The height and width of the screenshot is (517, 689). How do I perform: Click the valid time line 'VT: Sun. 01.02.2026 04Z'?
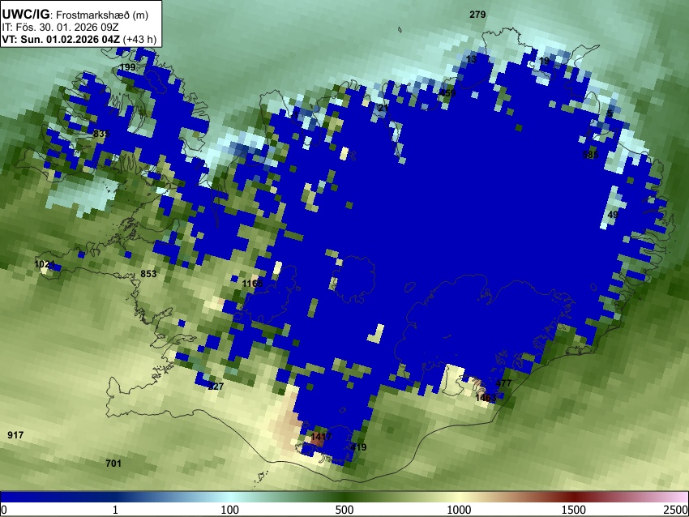61,39
